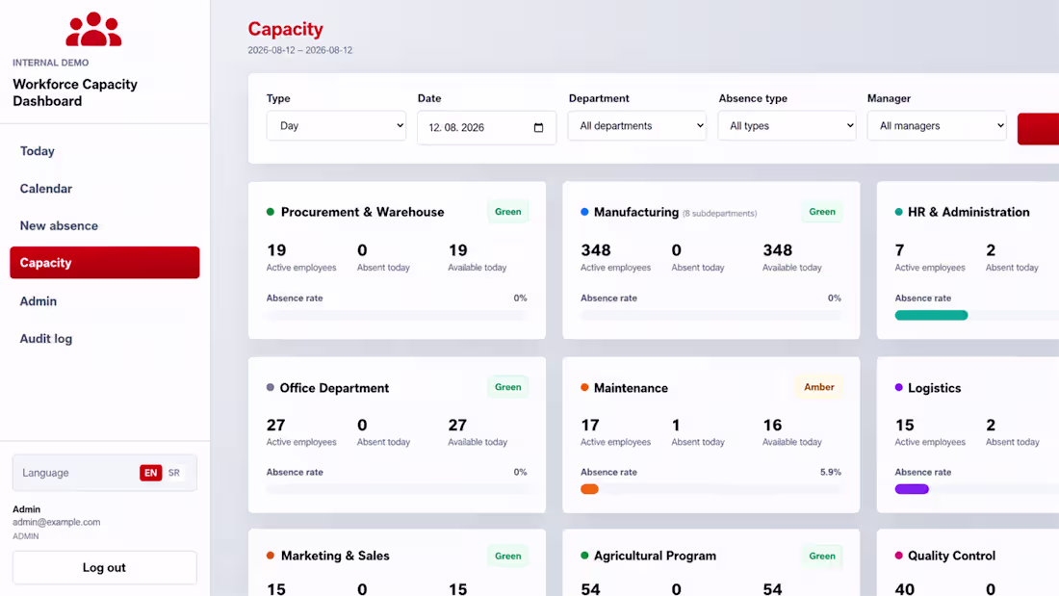Click the HR & Administration card title
Image resolution: width=1059 pixels, height=596 pixels.
969,212
